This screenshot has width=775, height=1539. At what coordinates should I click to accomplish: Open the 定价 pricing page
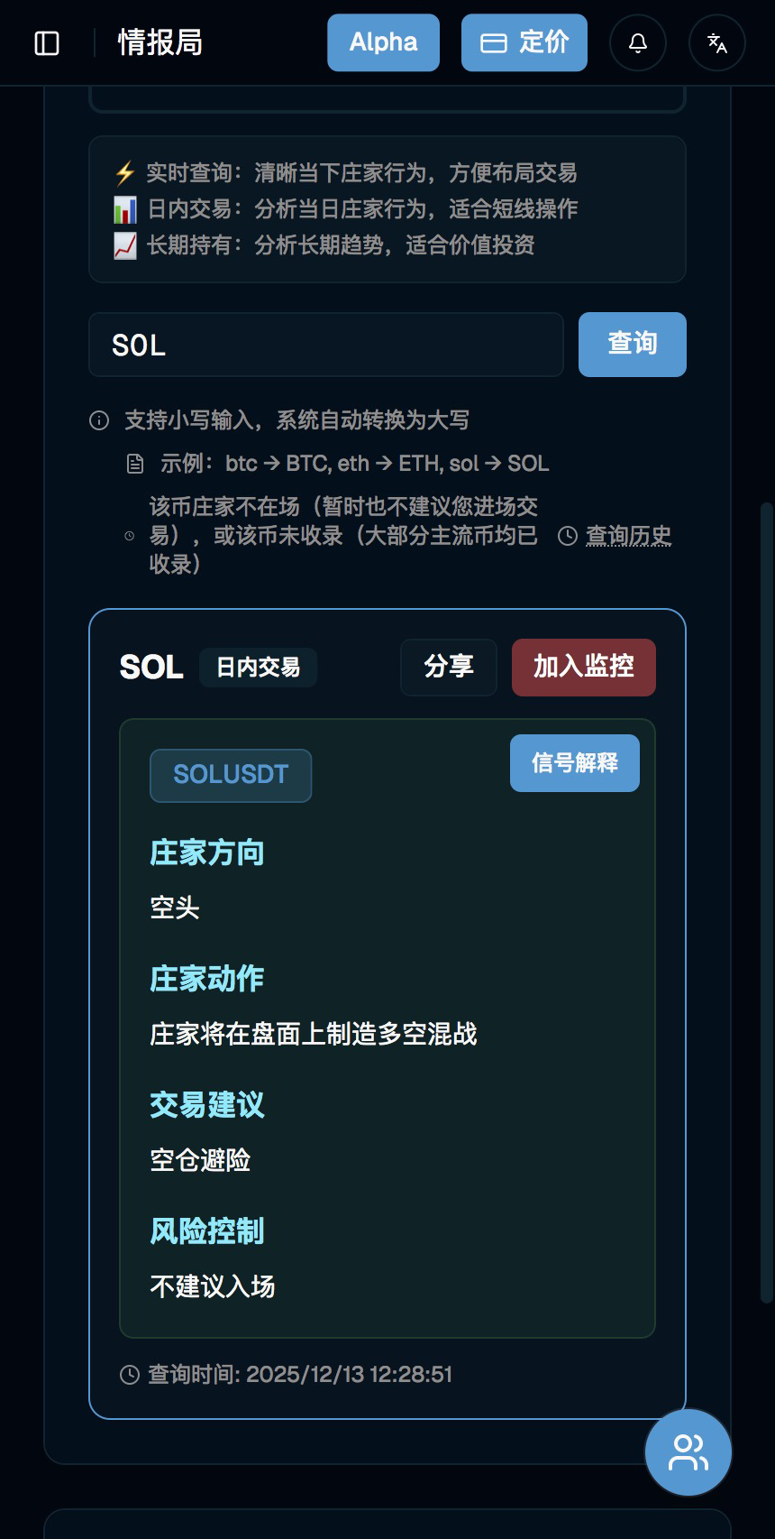tap(524, 42)
